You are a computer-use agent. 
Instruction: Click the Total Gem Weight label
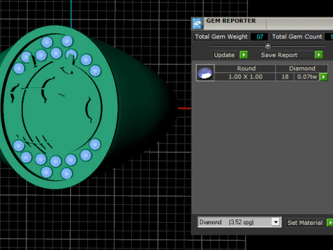pyautogui.click(x=221, y=37)
